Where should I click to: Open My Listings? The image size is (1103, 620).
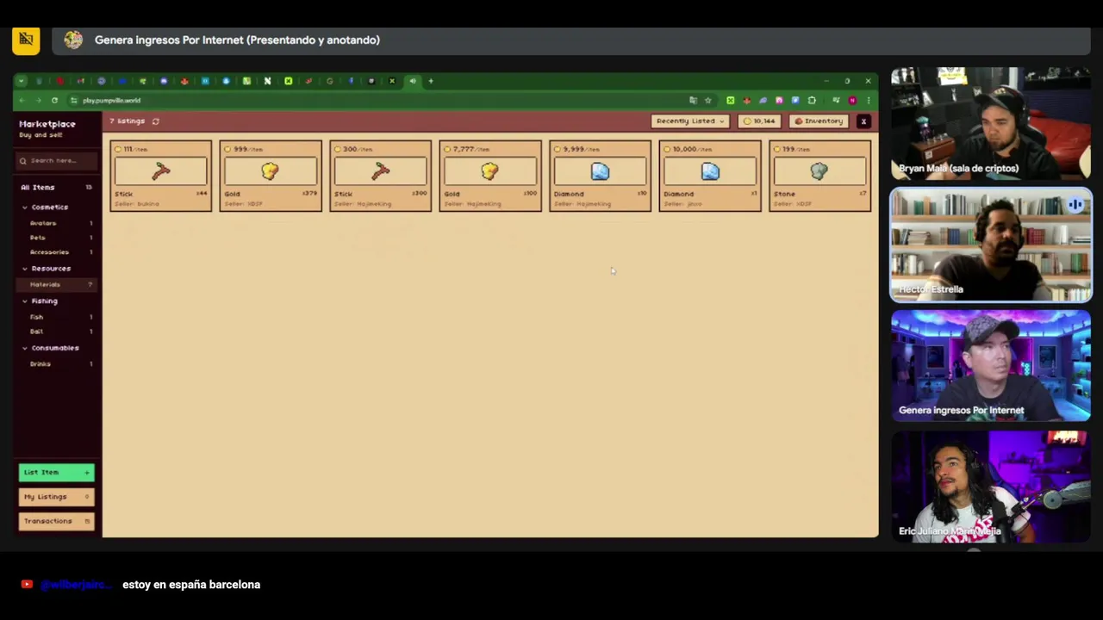pos(56,497)
